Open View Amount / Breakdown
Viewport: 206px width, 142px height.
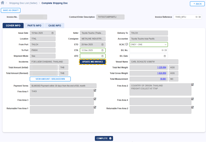(50, 79)
